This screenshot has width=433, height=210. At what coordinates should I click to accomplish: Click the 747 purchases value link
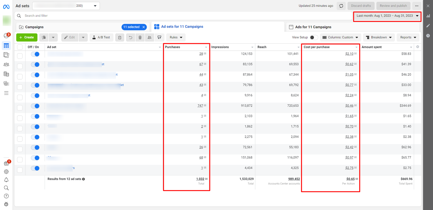coord(200,106)
